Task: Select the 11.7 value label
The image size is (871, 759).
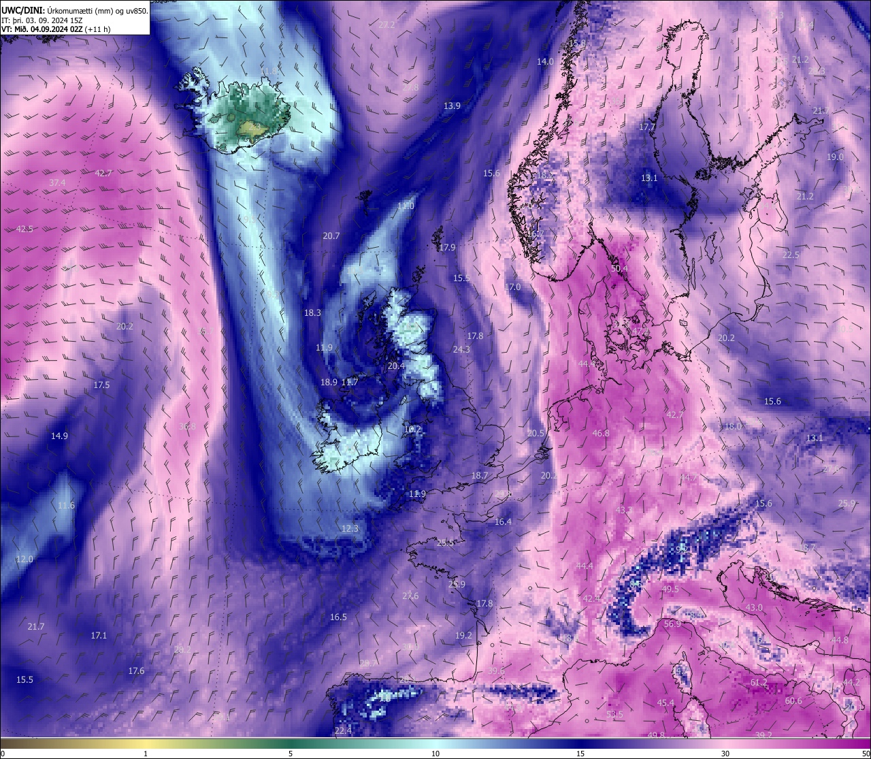Action: (349, 382)
